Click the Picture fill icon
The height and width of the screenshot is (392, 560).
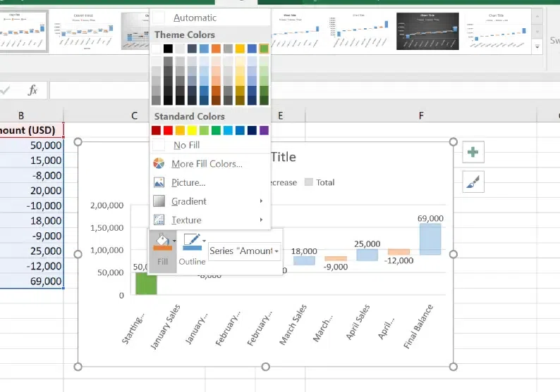tap(159, 182)
